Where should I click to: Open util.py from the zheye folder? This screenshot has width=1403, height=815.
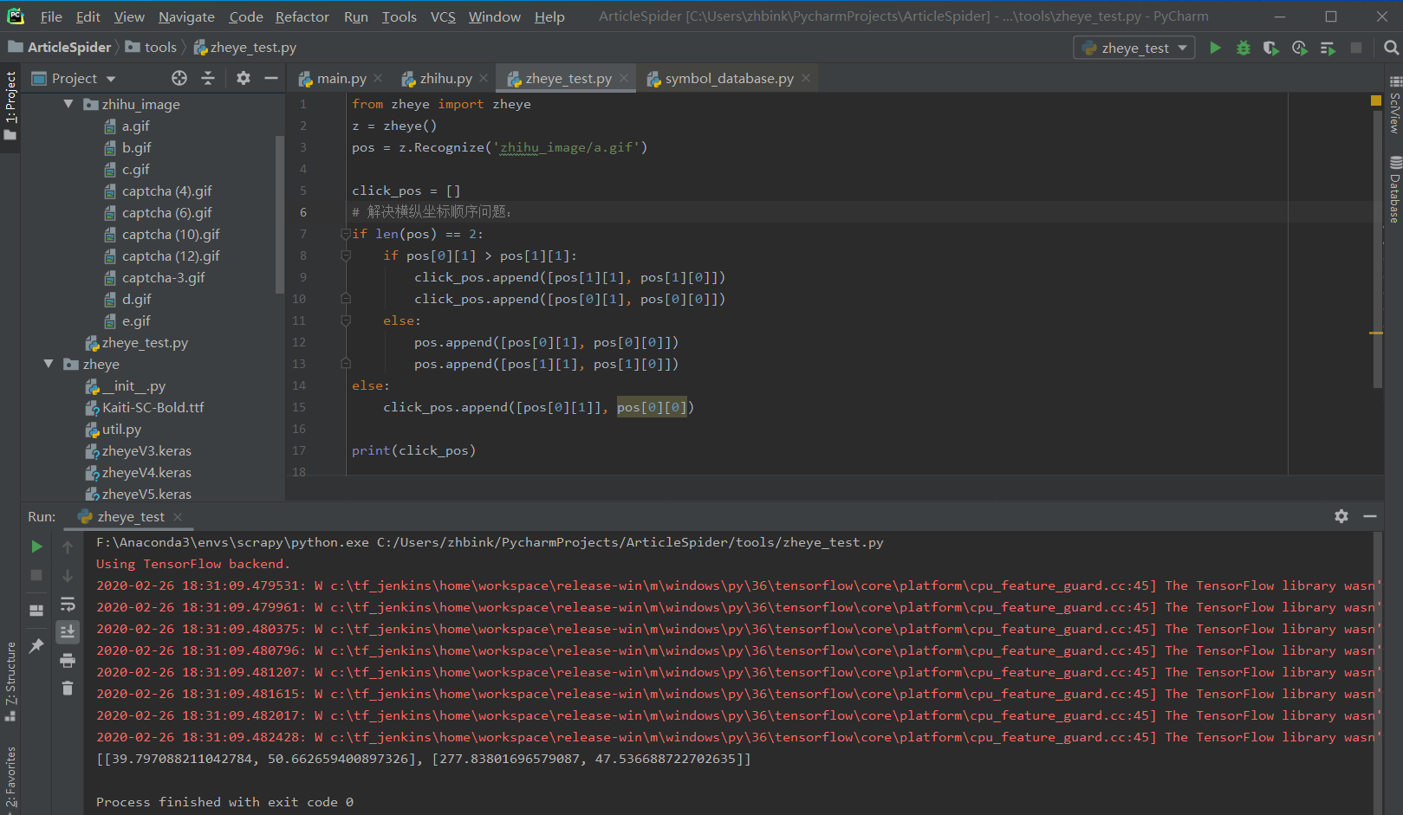(x=113, y=429)
